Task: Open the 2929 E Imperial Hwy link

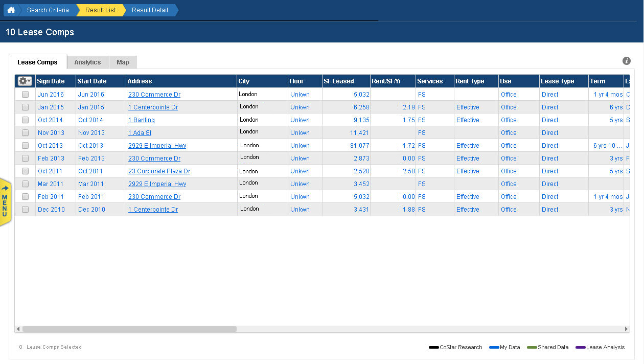Action: (x=157, y=145)
